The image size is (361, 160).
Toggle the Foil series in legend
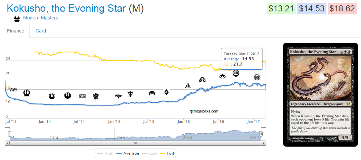coord(167,153)
